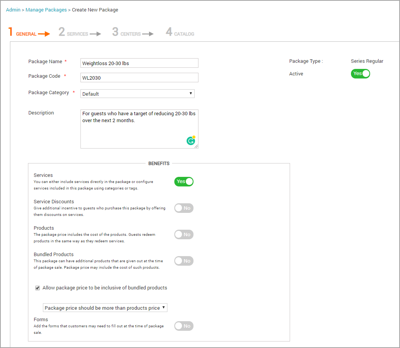Open the Manage Packages breadcrumb link

[x=46, y=10]
